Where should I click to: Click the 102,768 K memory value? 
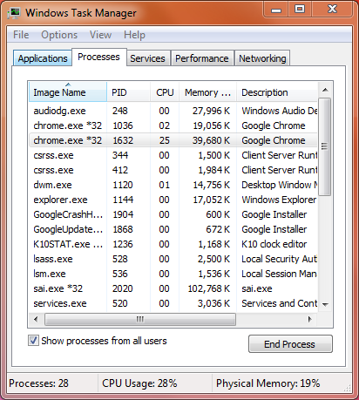coord(209,288)
